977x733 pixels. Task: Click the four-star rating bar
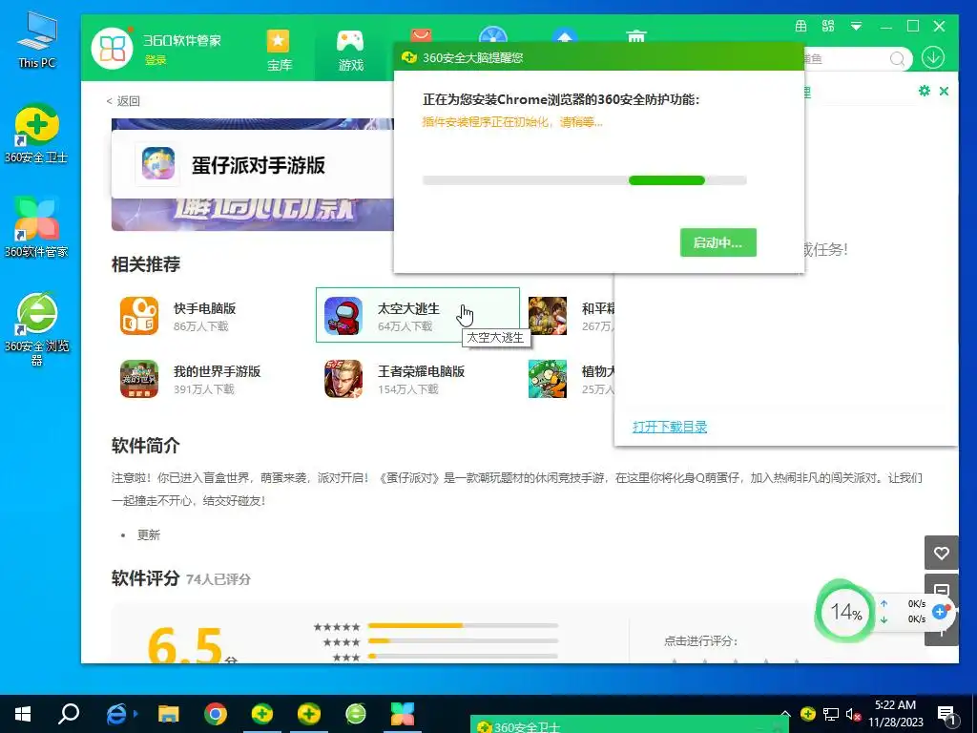pos(463,640)
